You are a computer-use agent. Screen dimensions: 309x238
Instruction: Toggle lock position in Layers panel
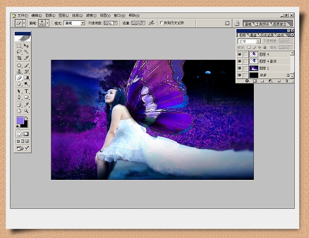[x=260, y=48]
